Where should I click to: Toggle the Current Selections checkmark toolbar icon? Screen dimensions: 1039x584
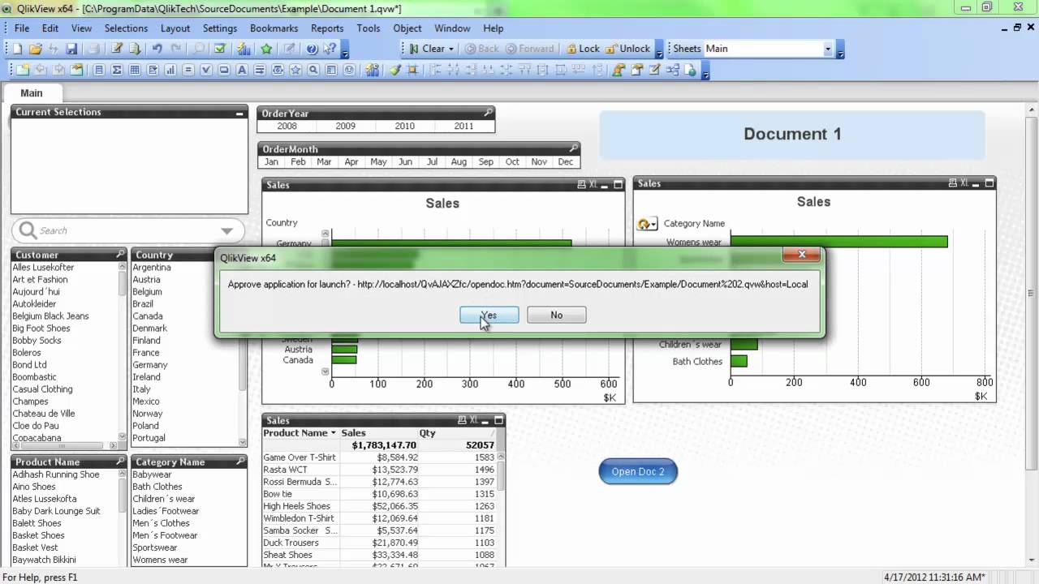220,49
